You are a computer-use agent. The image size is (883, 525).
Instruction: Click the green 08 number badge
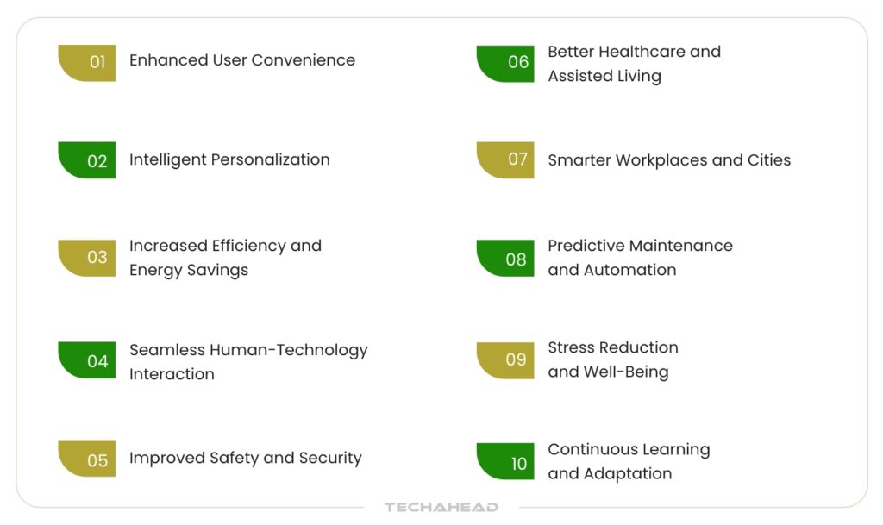point(506,259)
